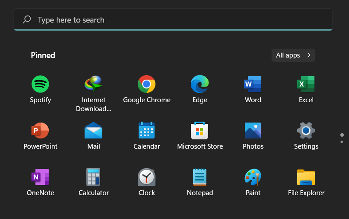This screenshot has width=349, height=219.
Task: Click the All apps button
Action: coord(293,55)
